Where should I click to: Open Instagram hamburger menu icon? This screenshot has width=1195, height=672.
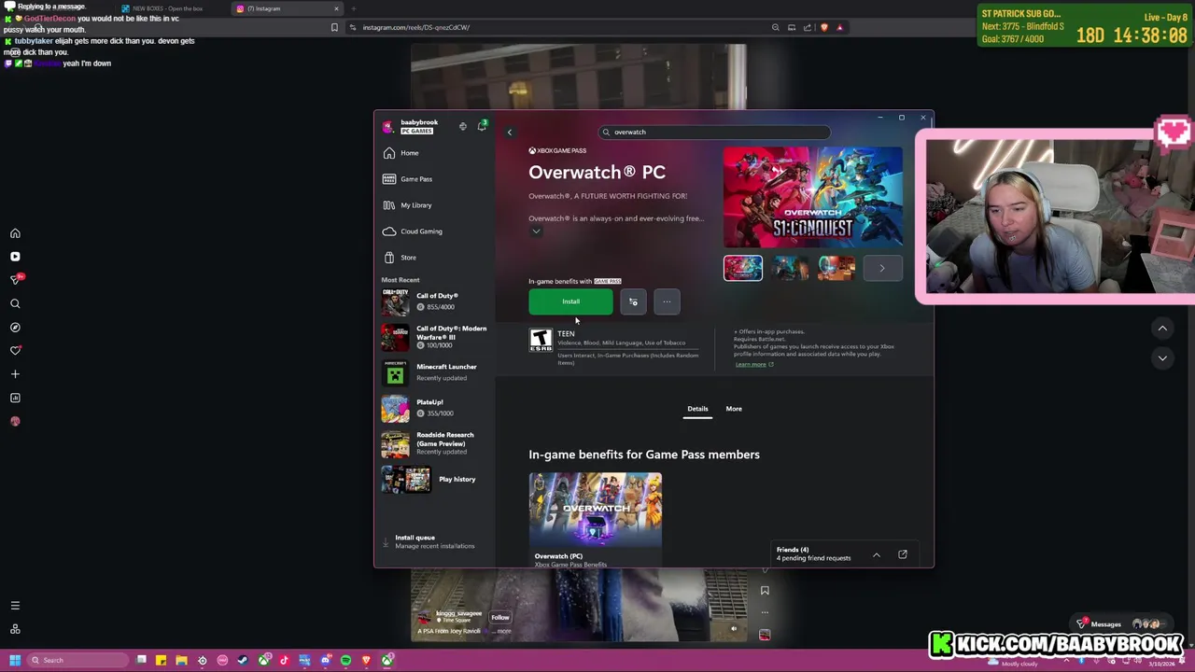(15, 606)
